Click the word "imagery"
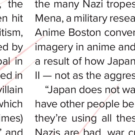The width and height of the screenshot is (135, 135). pyautogui.click(x=54, y=48)
